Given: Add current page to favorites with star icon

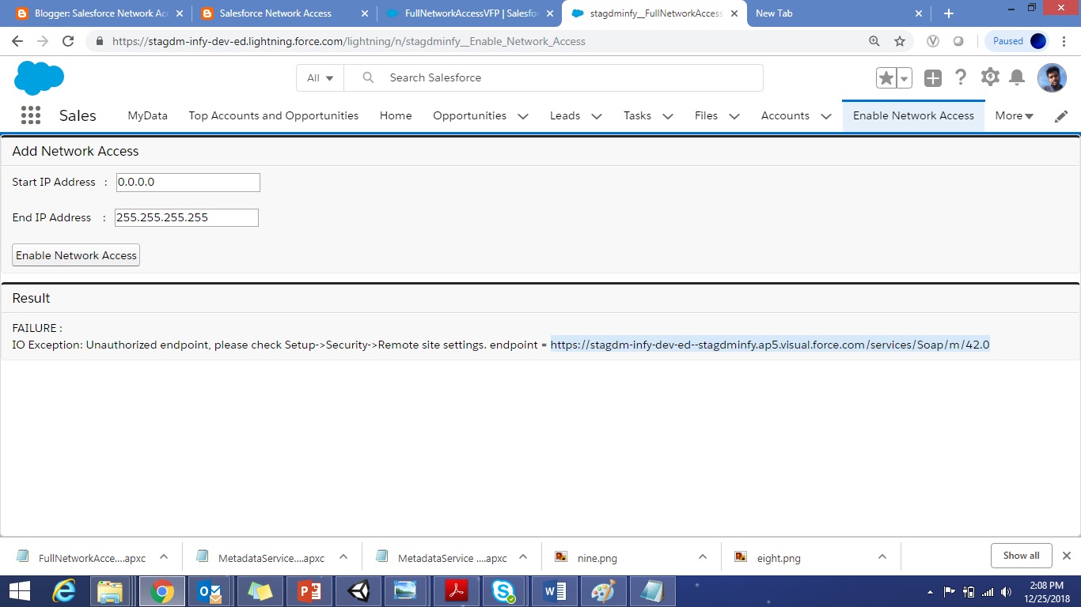Looking at the screenshot, I should tap(886, 77).
